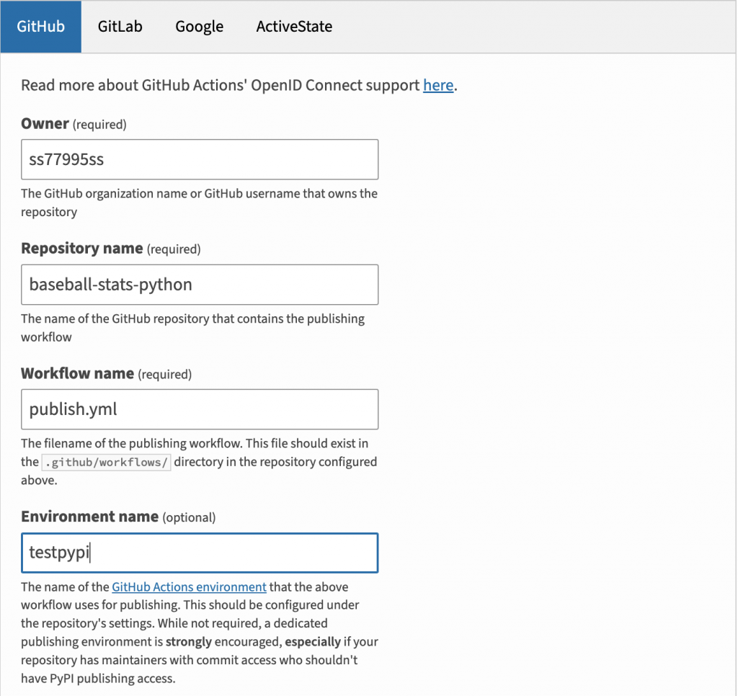
Task: Switch to the ActiveState tab
Action: 294,27
